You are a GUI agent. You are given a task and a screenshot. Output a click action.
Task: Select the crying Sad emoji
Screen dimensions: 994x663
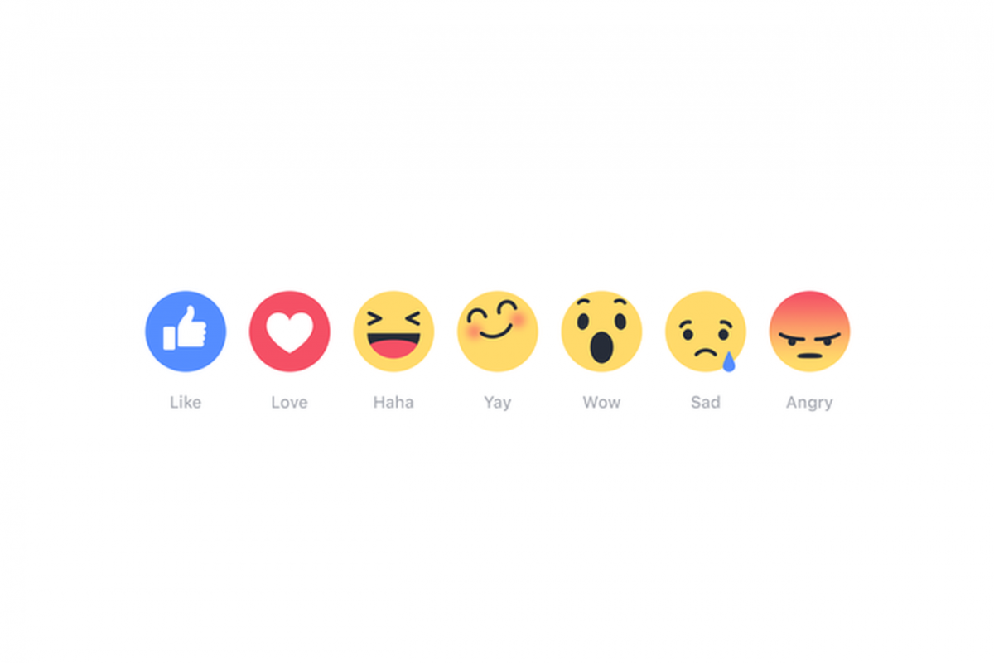click(x=706, y=331)
